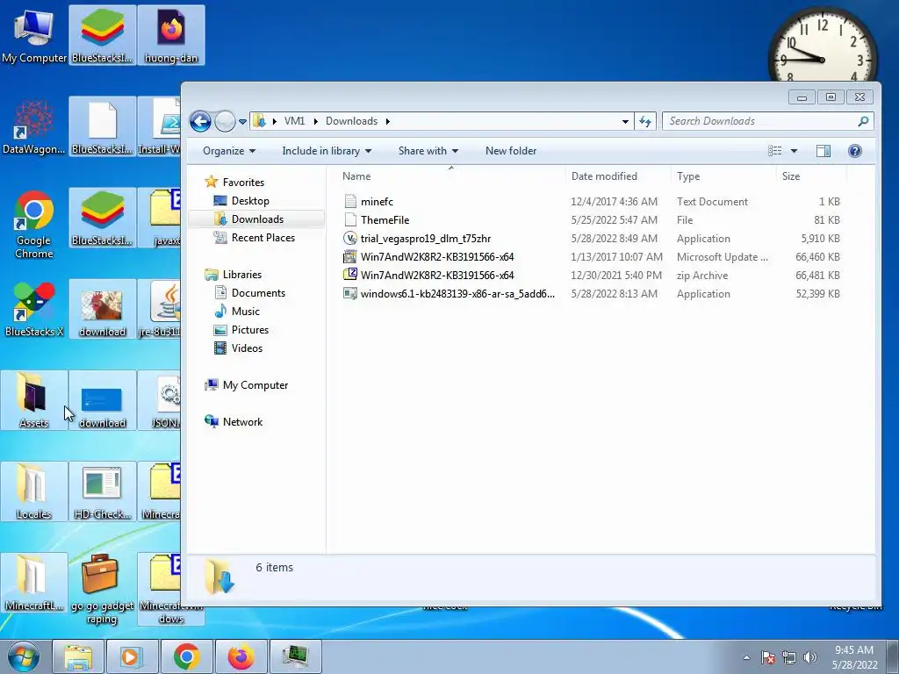Select the zip Archive Win7AndW2K8R2 file icon
Image resolution: width=899 pixels, height=674 pixels.
pyautogui.click(x=349, y=275)
